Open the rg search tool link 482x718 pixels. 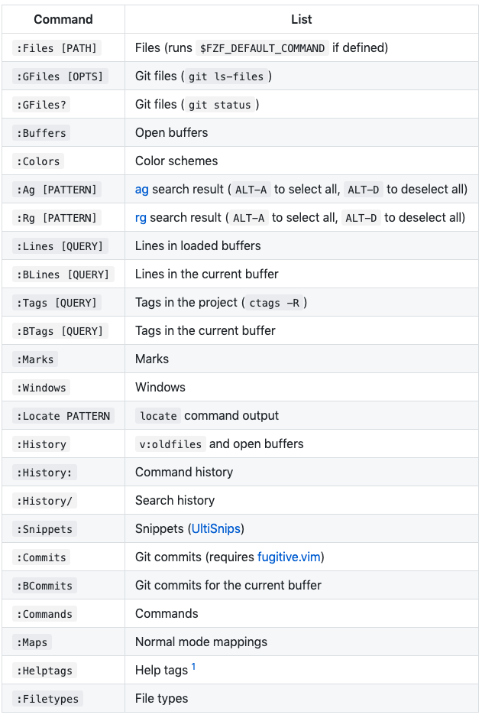click(141, 217)
